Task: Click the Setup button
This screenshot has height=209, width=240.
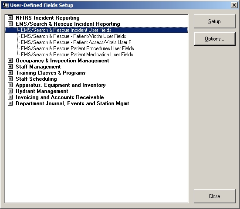Action: click(214, 21)
